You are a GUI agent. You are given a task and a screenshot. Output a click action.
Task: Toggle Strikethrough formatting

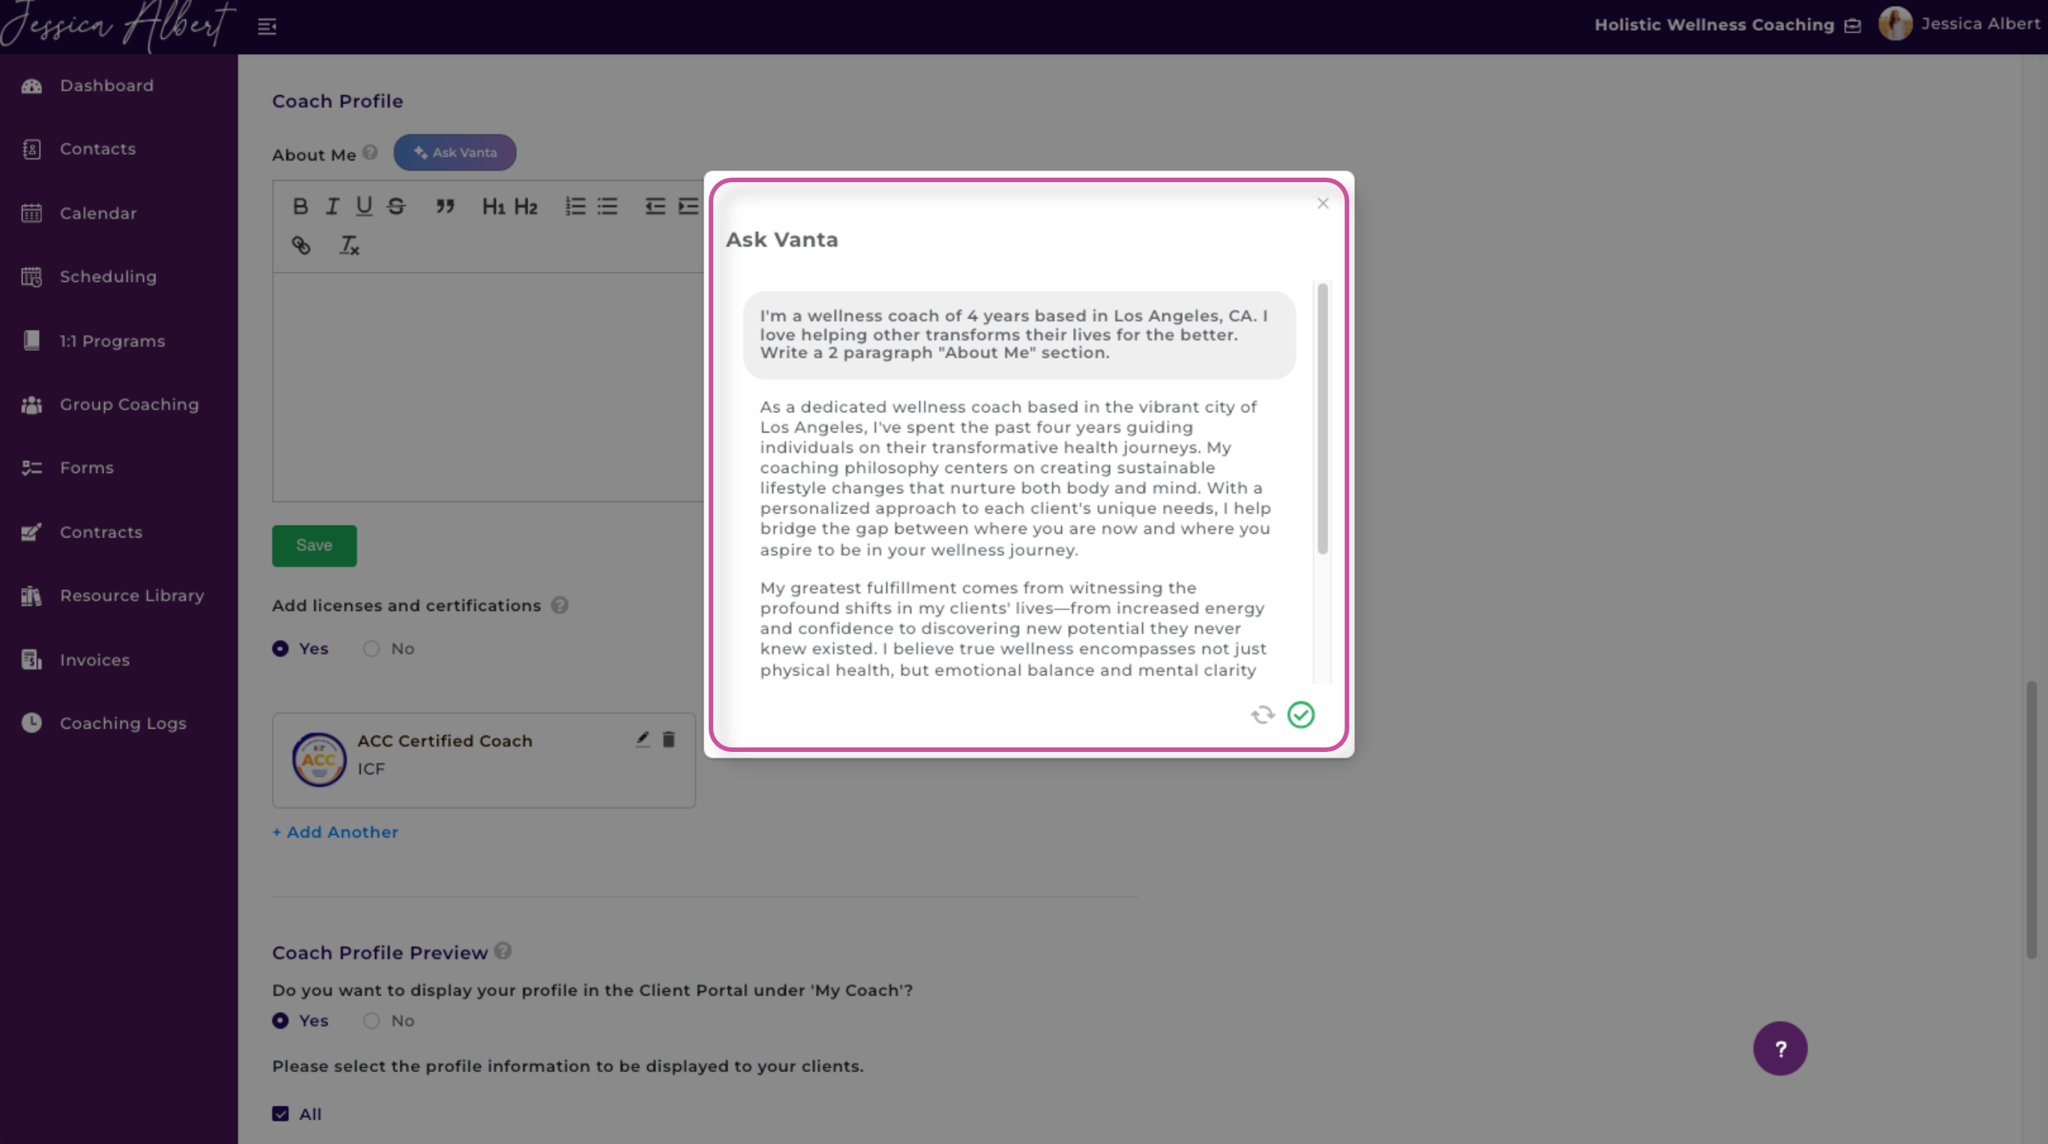click(396, 207)
